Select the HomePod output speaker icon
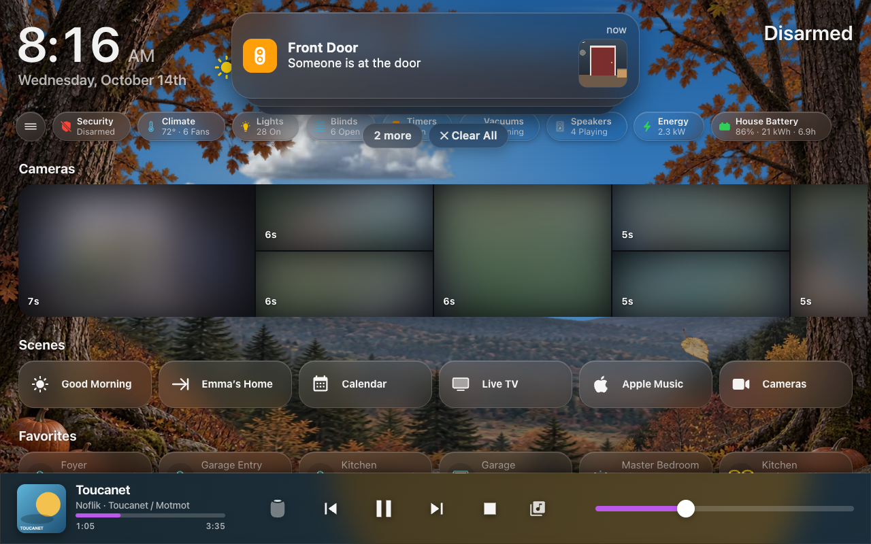The image size is (871, 544). (278, 509)
